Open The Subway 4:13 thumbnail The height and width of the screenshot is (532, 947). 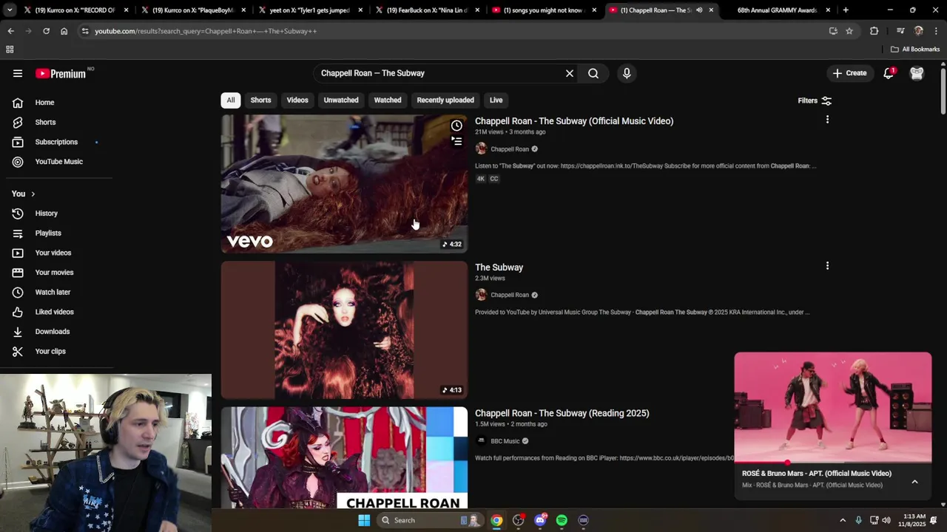(x=344, y=330)
